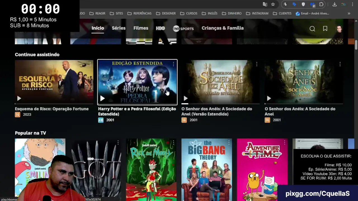358x201 pixels.
Task: Open the blue extension with badge 2
Action: pos(312,4)
